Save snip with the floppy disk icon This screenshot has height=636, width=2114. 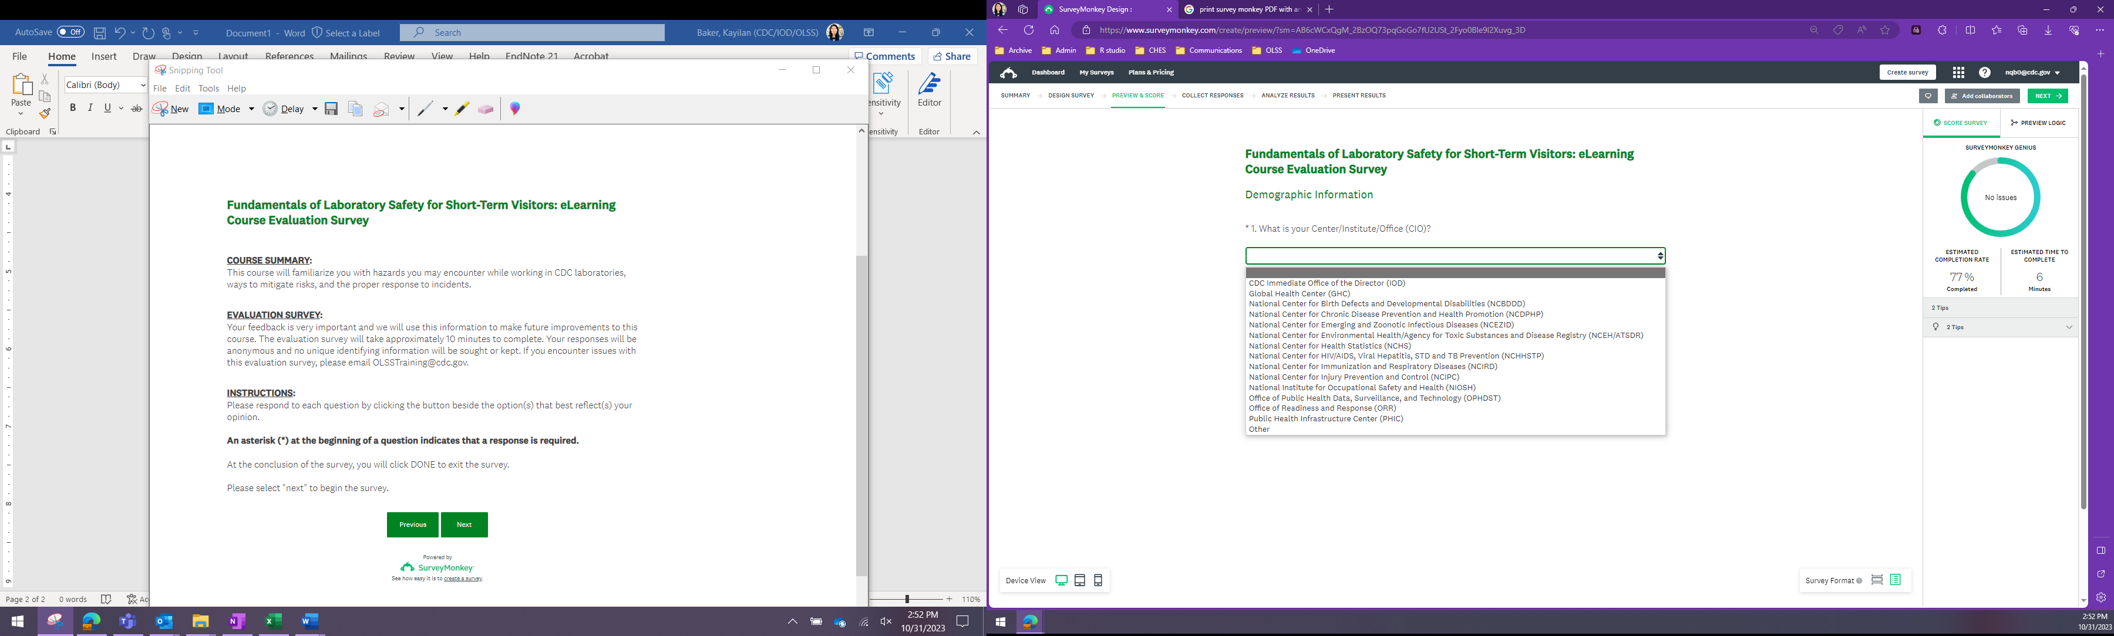(332, 109)
